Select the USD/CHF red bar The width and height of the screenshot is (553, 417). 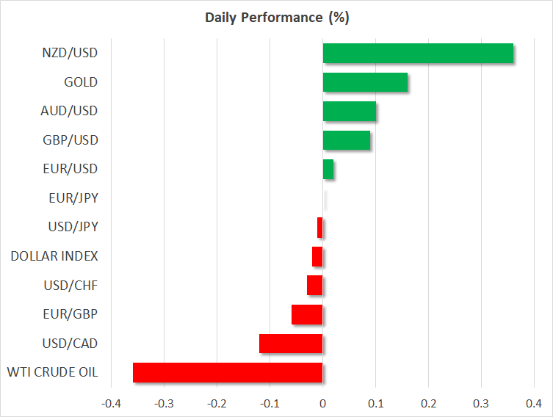tap(315, 286)
